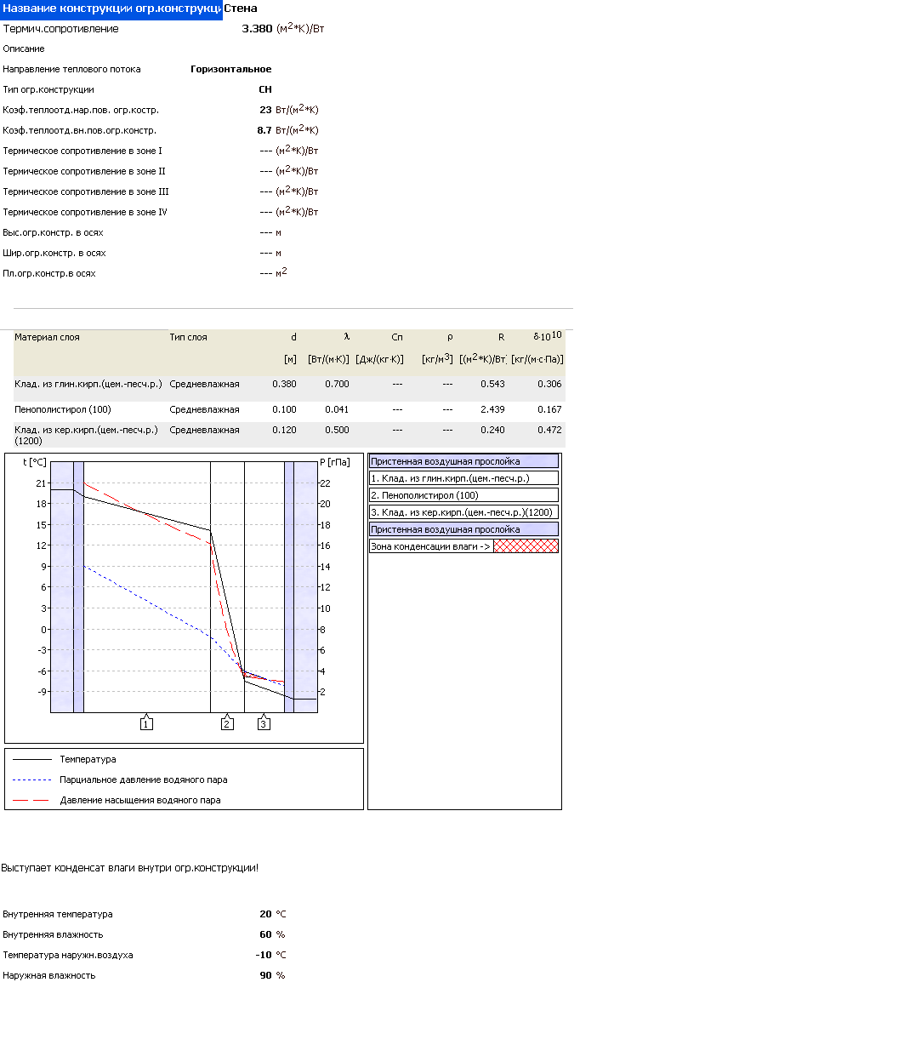
Task: Click the red hatched condensation zone swatch
Action: (x=526, y=546)
